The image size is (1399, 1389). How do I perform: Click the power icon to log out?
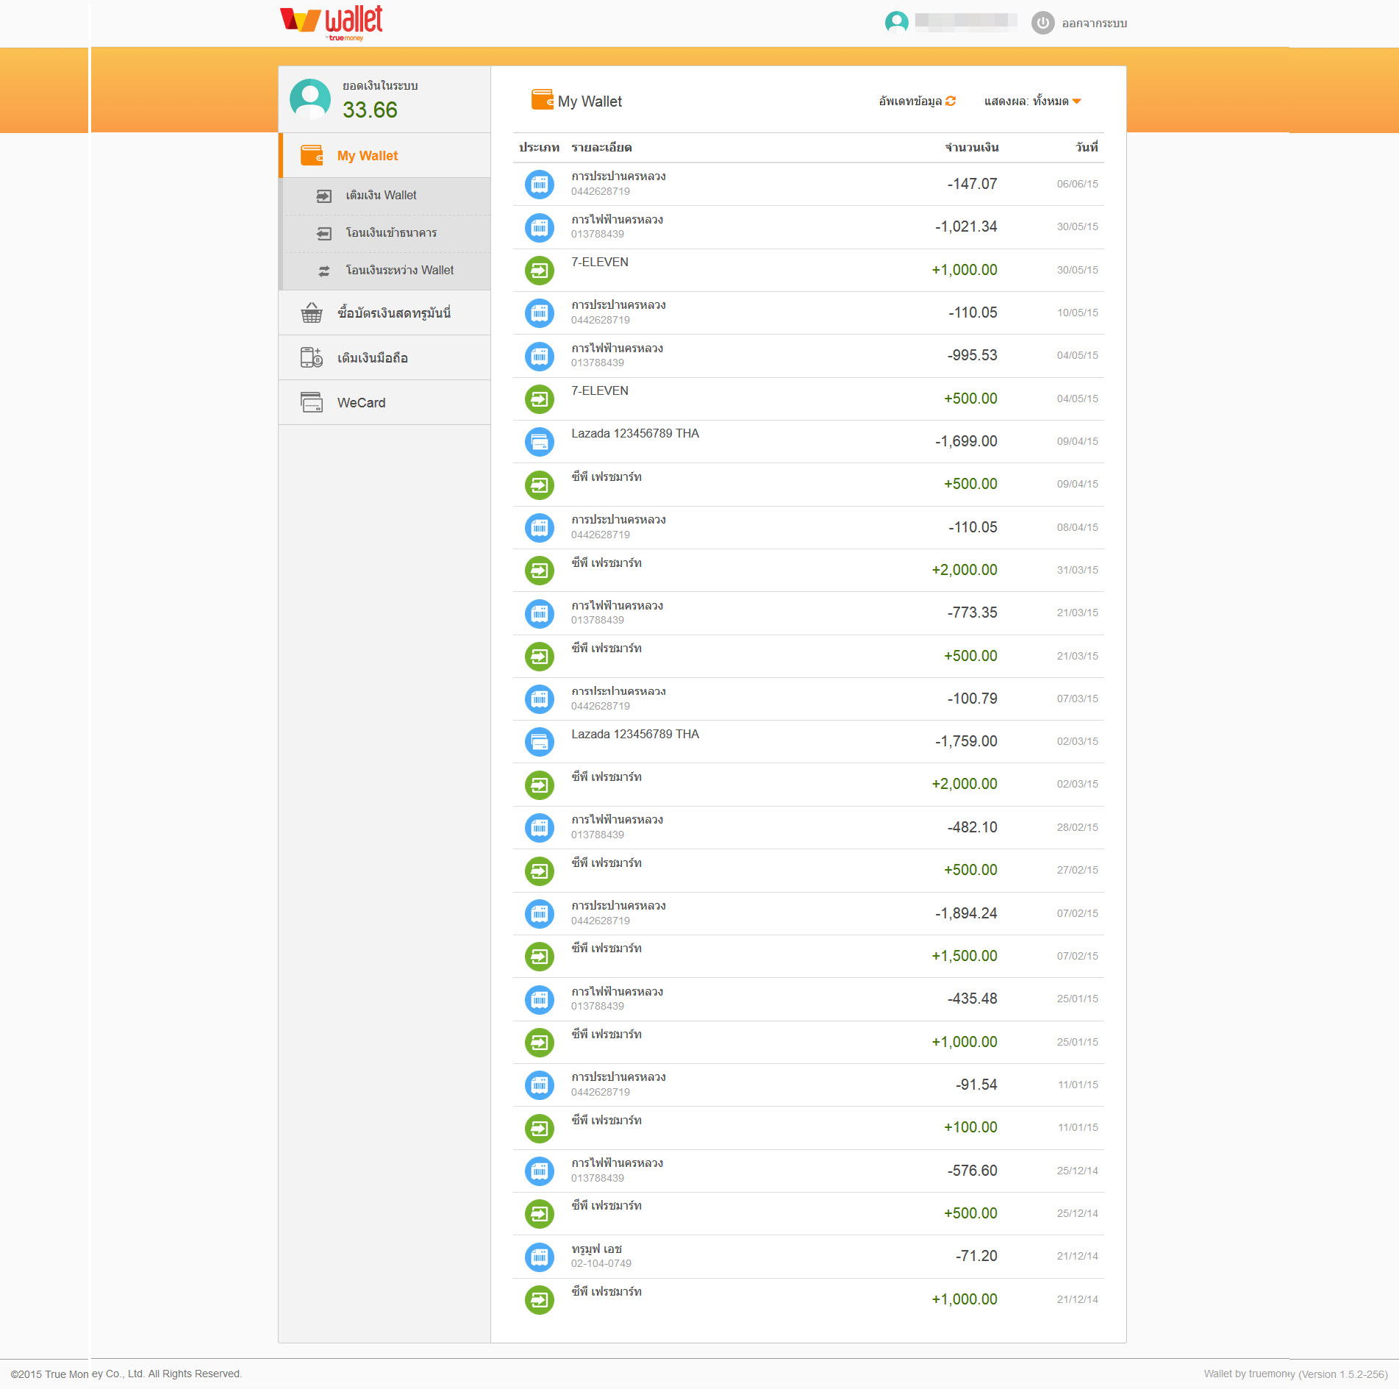(x=1042, y=24)
